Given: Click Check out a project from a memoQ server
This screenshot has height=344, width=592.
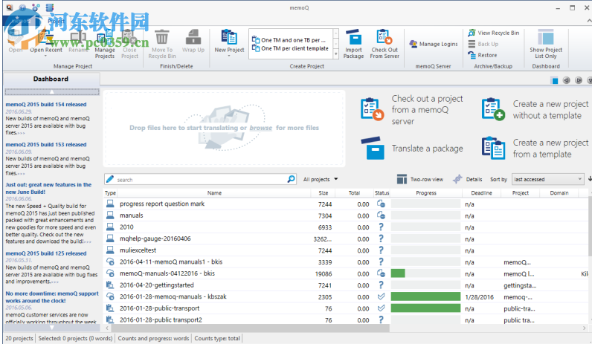Looking at the screenshot, I should point(412,110).
